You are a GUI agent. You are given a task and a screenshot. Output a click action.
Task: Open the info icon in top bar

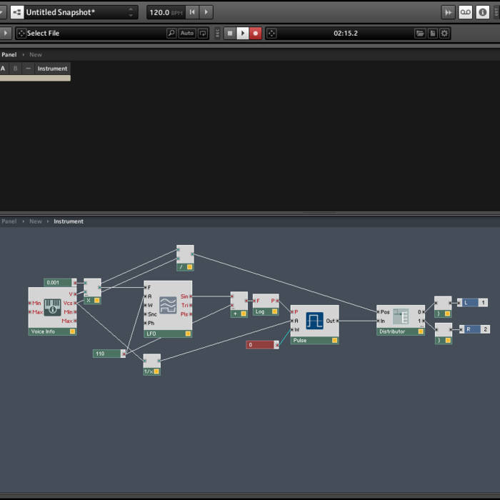(x=484, y=12)
